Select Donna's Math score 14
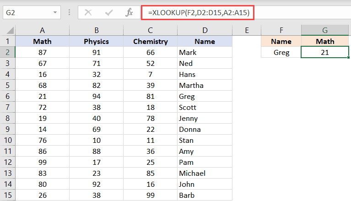This screenshot has width=351, height=201. (42, 129)
